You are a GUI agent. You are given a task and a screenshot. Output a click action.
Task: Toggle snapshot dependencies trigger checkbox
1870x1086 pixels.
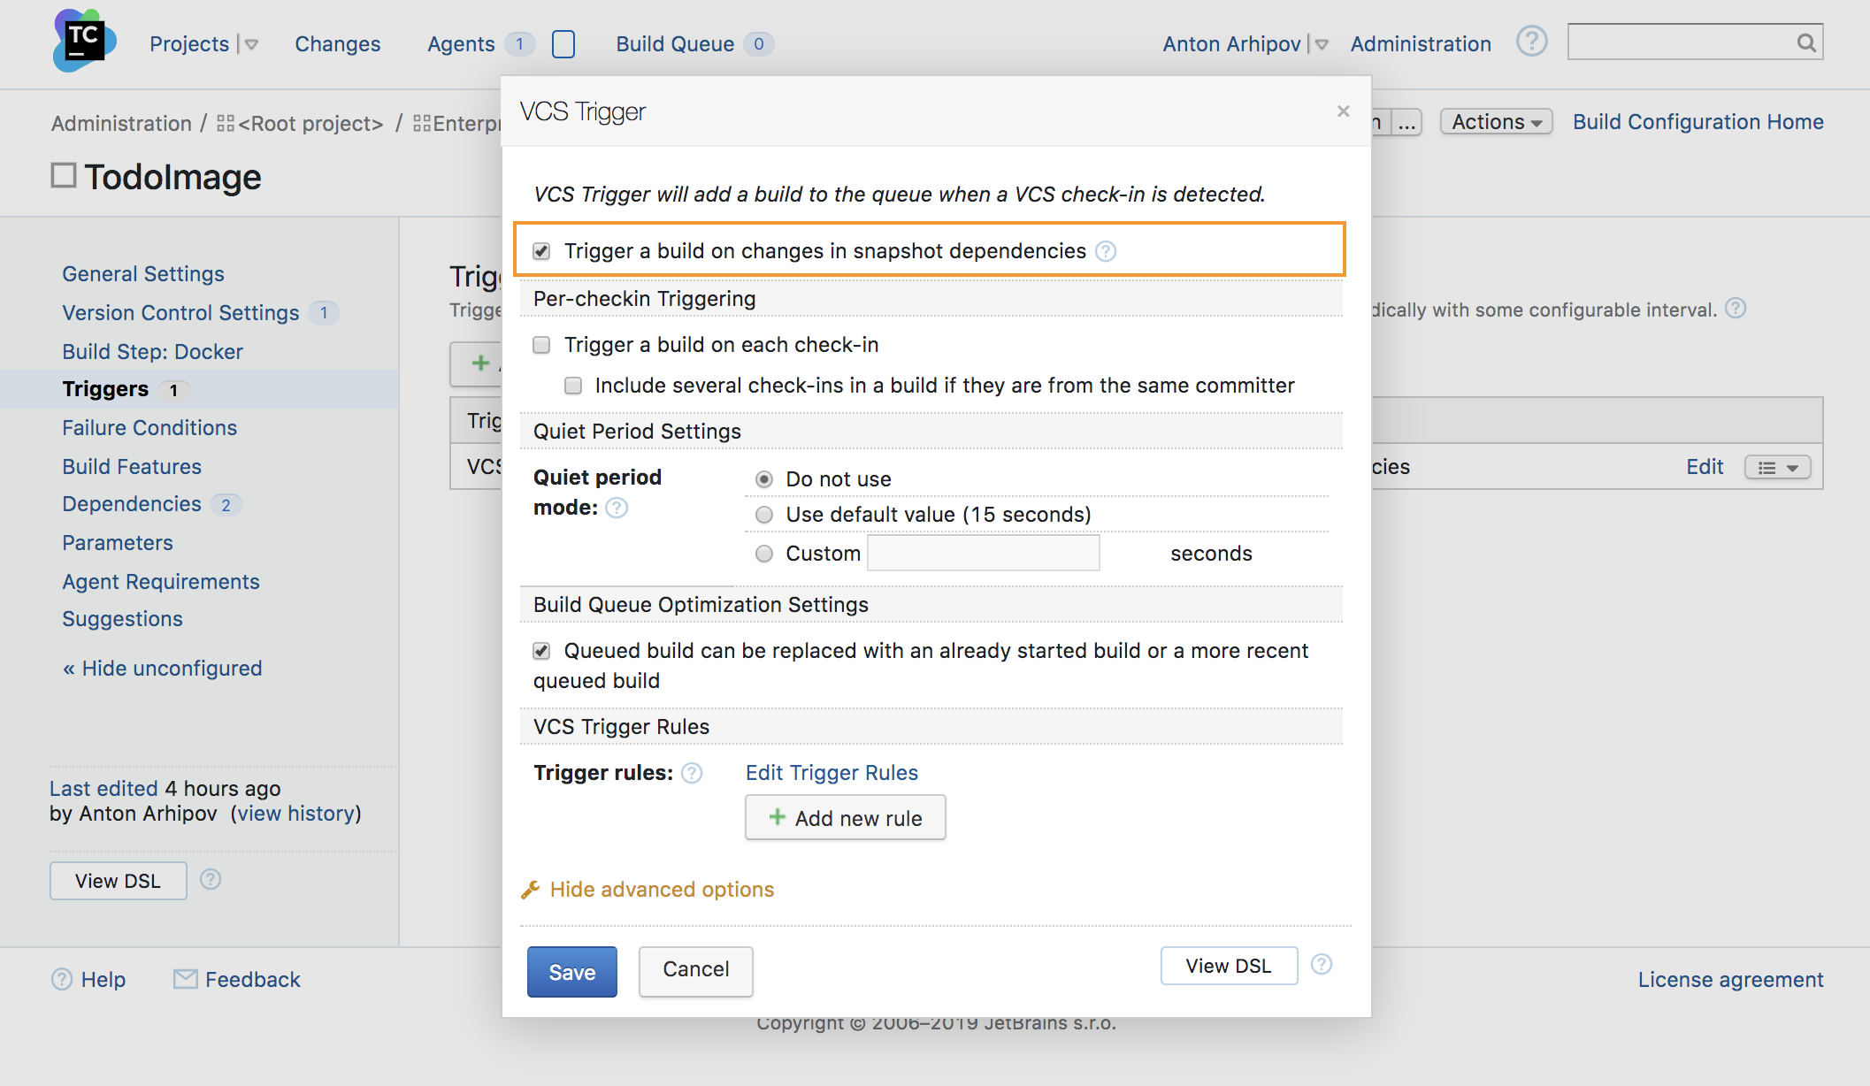coord(542,249)
